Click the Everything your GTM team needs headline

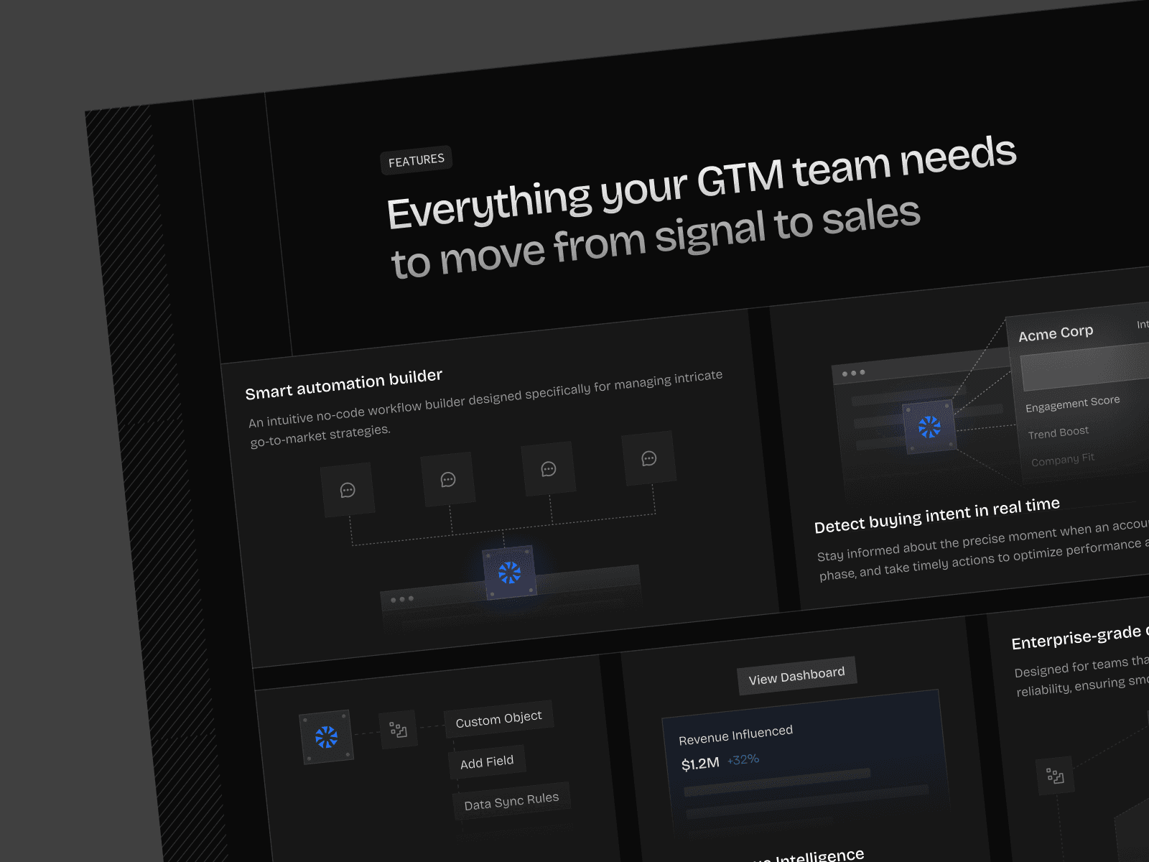coord(702,182)
